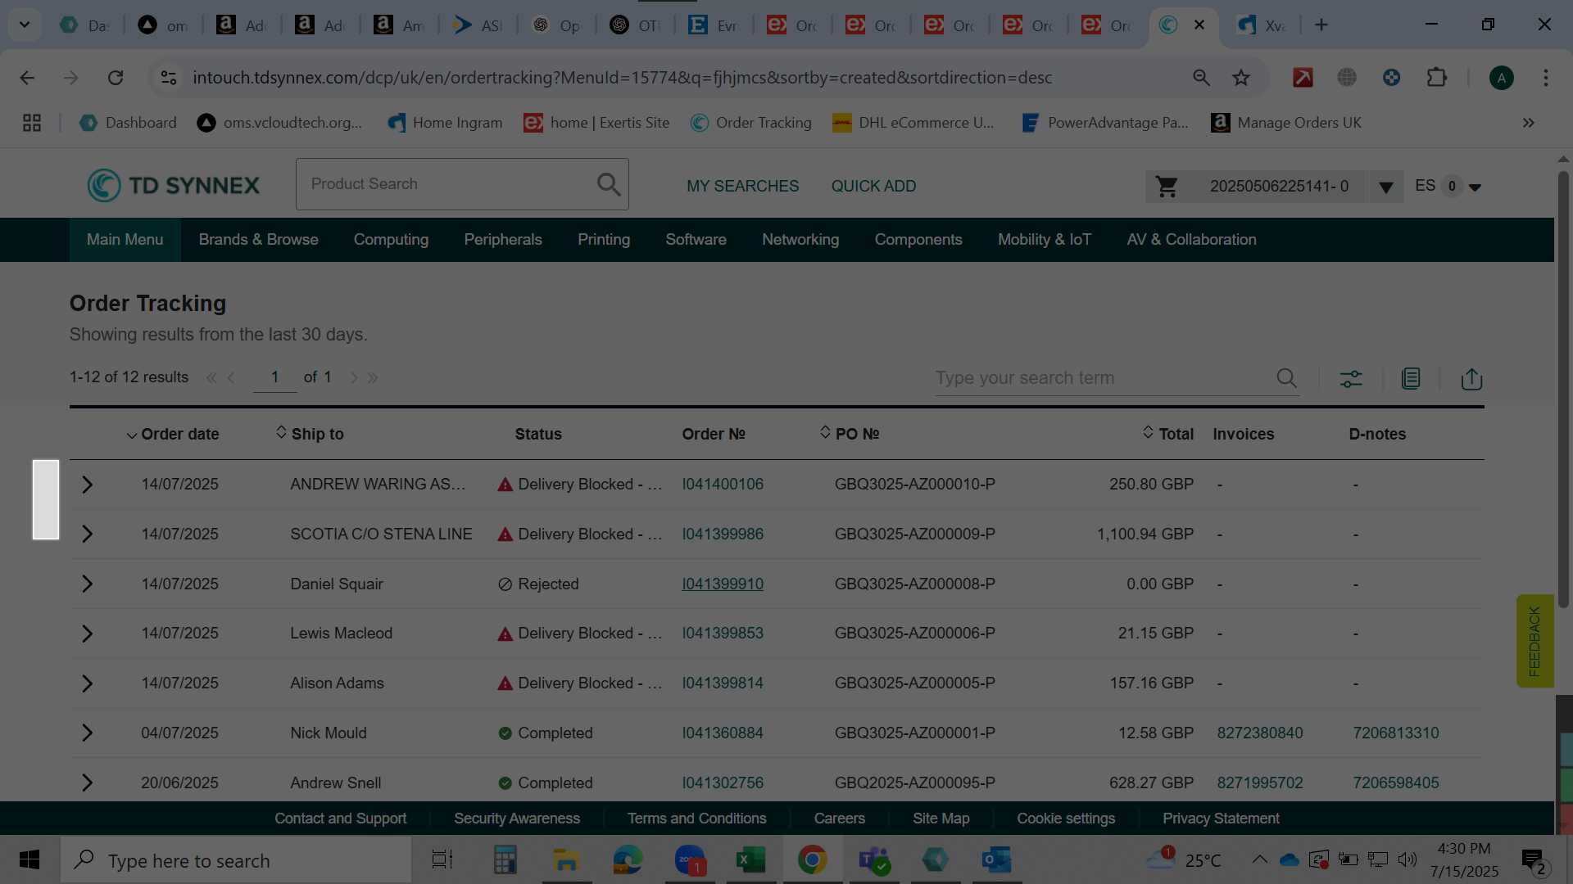The image size is (1573, 884).
Task: Open the Chrome profile avatar A
Action: point(1501,78)
